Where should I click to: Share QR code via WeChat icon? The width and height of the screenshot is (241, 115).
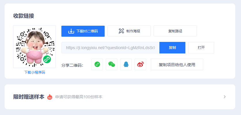[x=112, y=64]
